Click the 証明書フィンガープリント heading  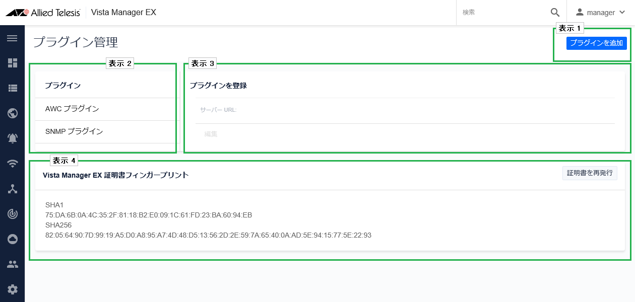116,175
